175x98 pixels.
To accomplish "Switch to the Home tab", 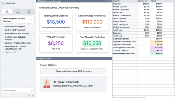I will pos(7,12).
